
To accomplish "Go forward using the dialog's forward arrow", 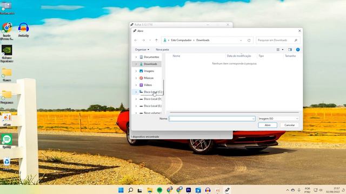I will (x=143, y=40).
